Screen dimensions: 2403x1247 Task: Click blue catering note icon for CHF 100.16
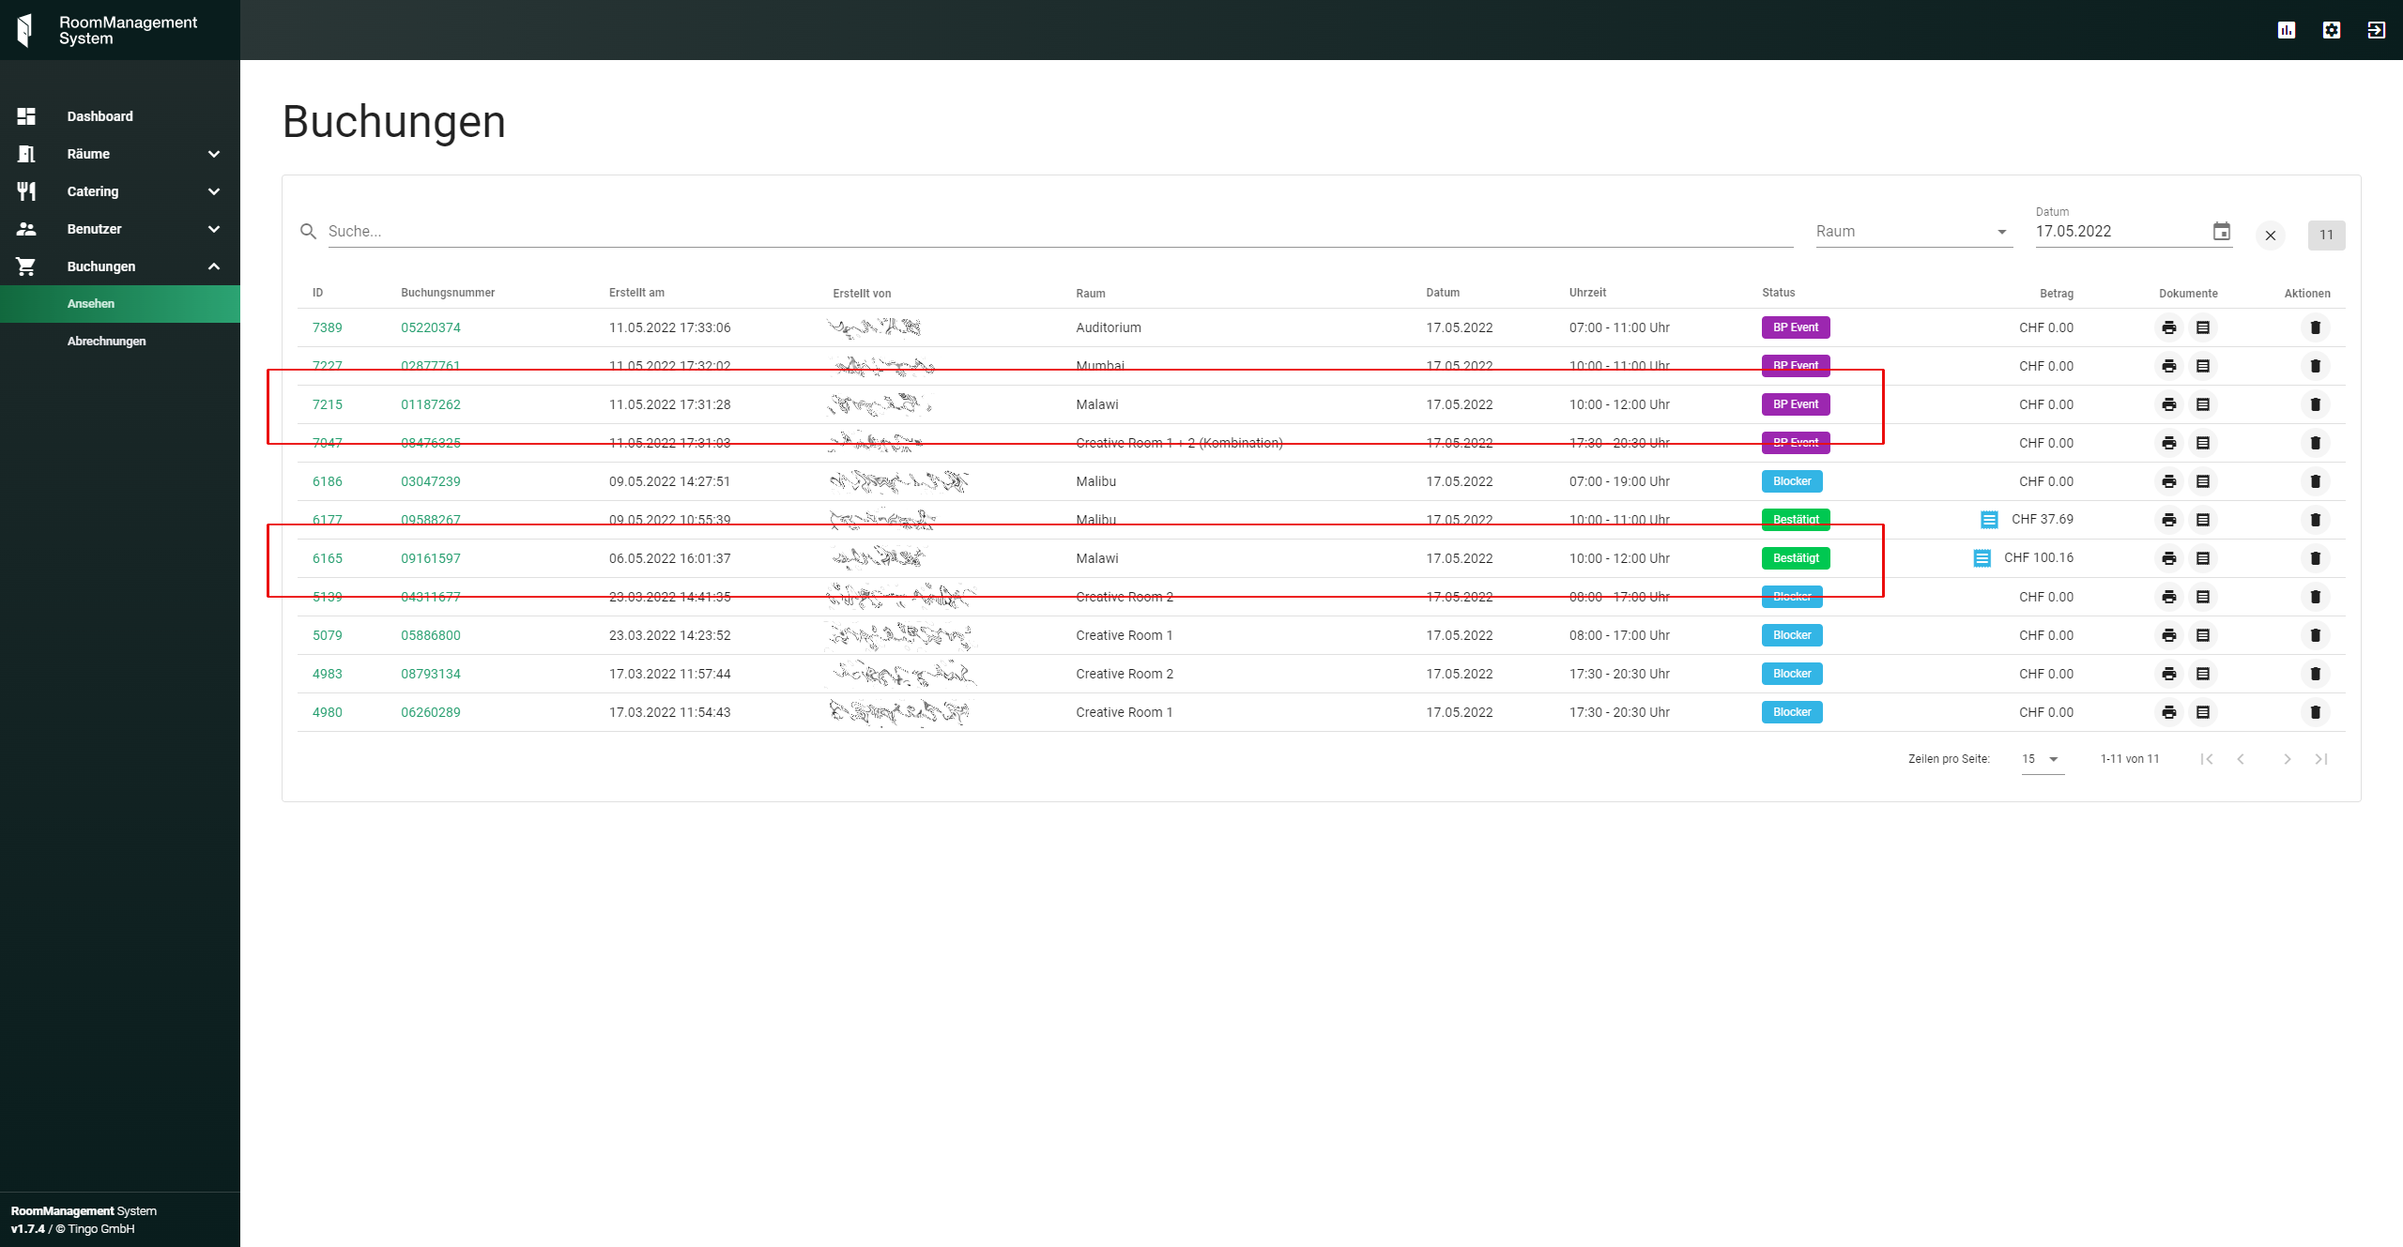point(1982,558)
